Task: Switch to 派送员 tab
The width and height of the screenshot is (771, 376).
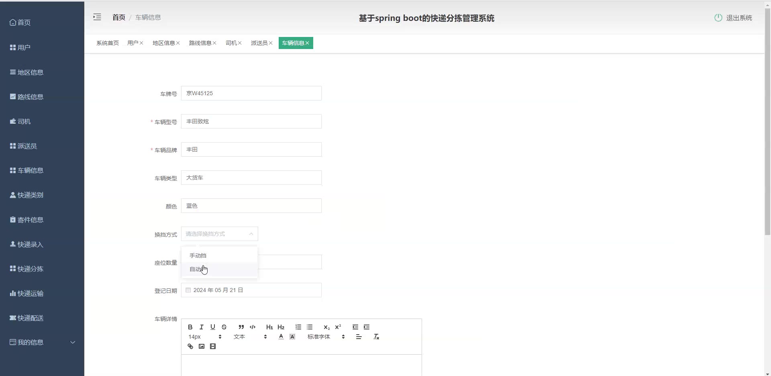Action: click(x=259, y=43)
